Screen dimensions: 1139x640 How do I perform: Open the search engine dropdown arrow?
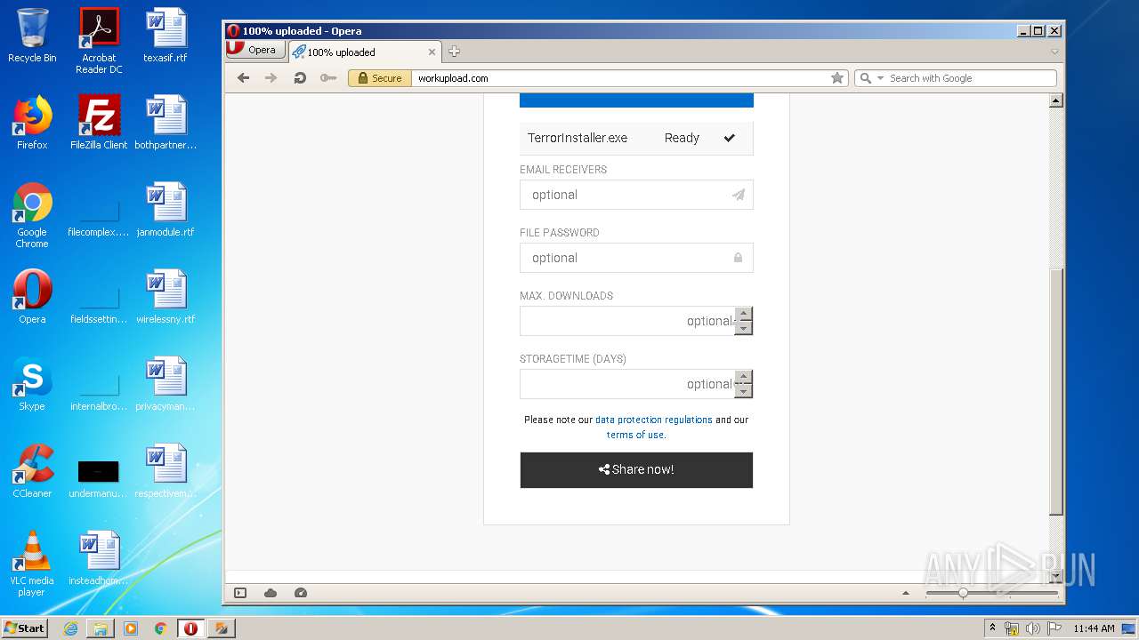[x=881, y=78]
